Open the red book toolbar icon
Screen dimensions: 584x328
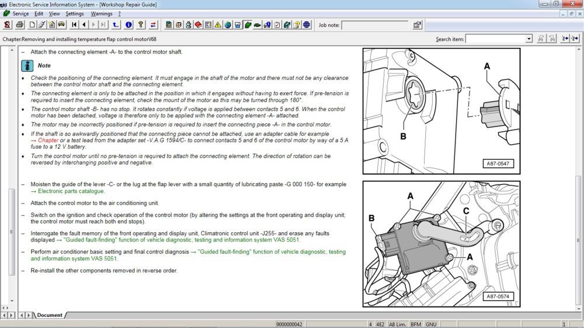[199, 25]
